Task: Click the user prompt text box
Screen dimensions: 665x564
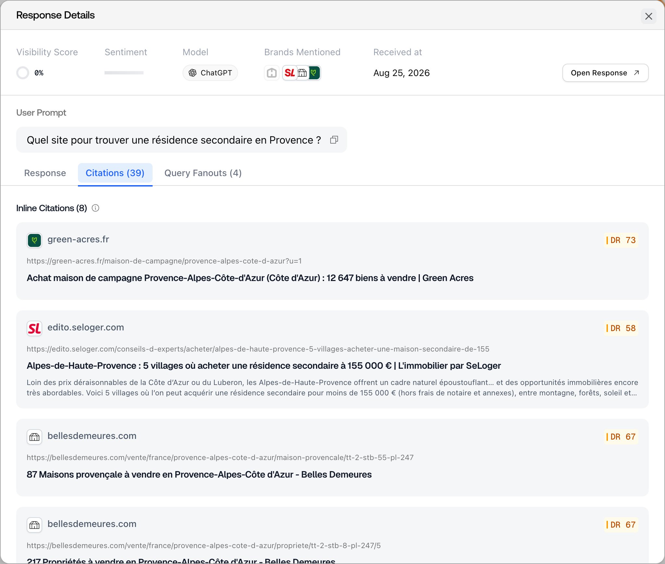Action: coord(182,140)
